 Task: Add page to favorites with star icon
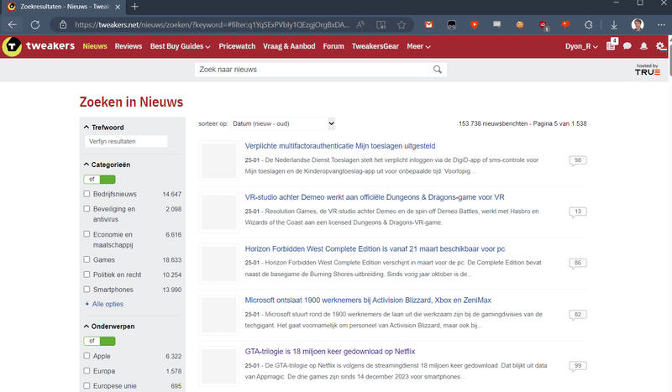[402, 25]
